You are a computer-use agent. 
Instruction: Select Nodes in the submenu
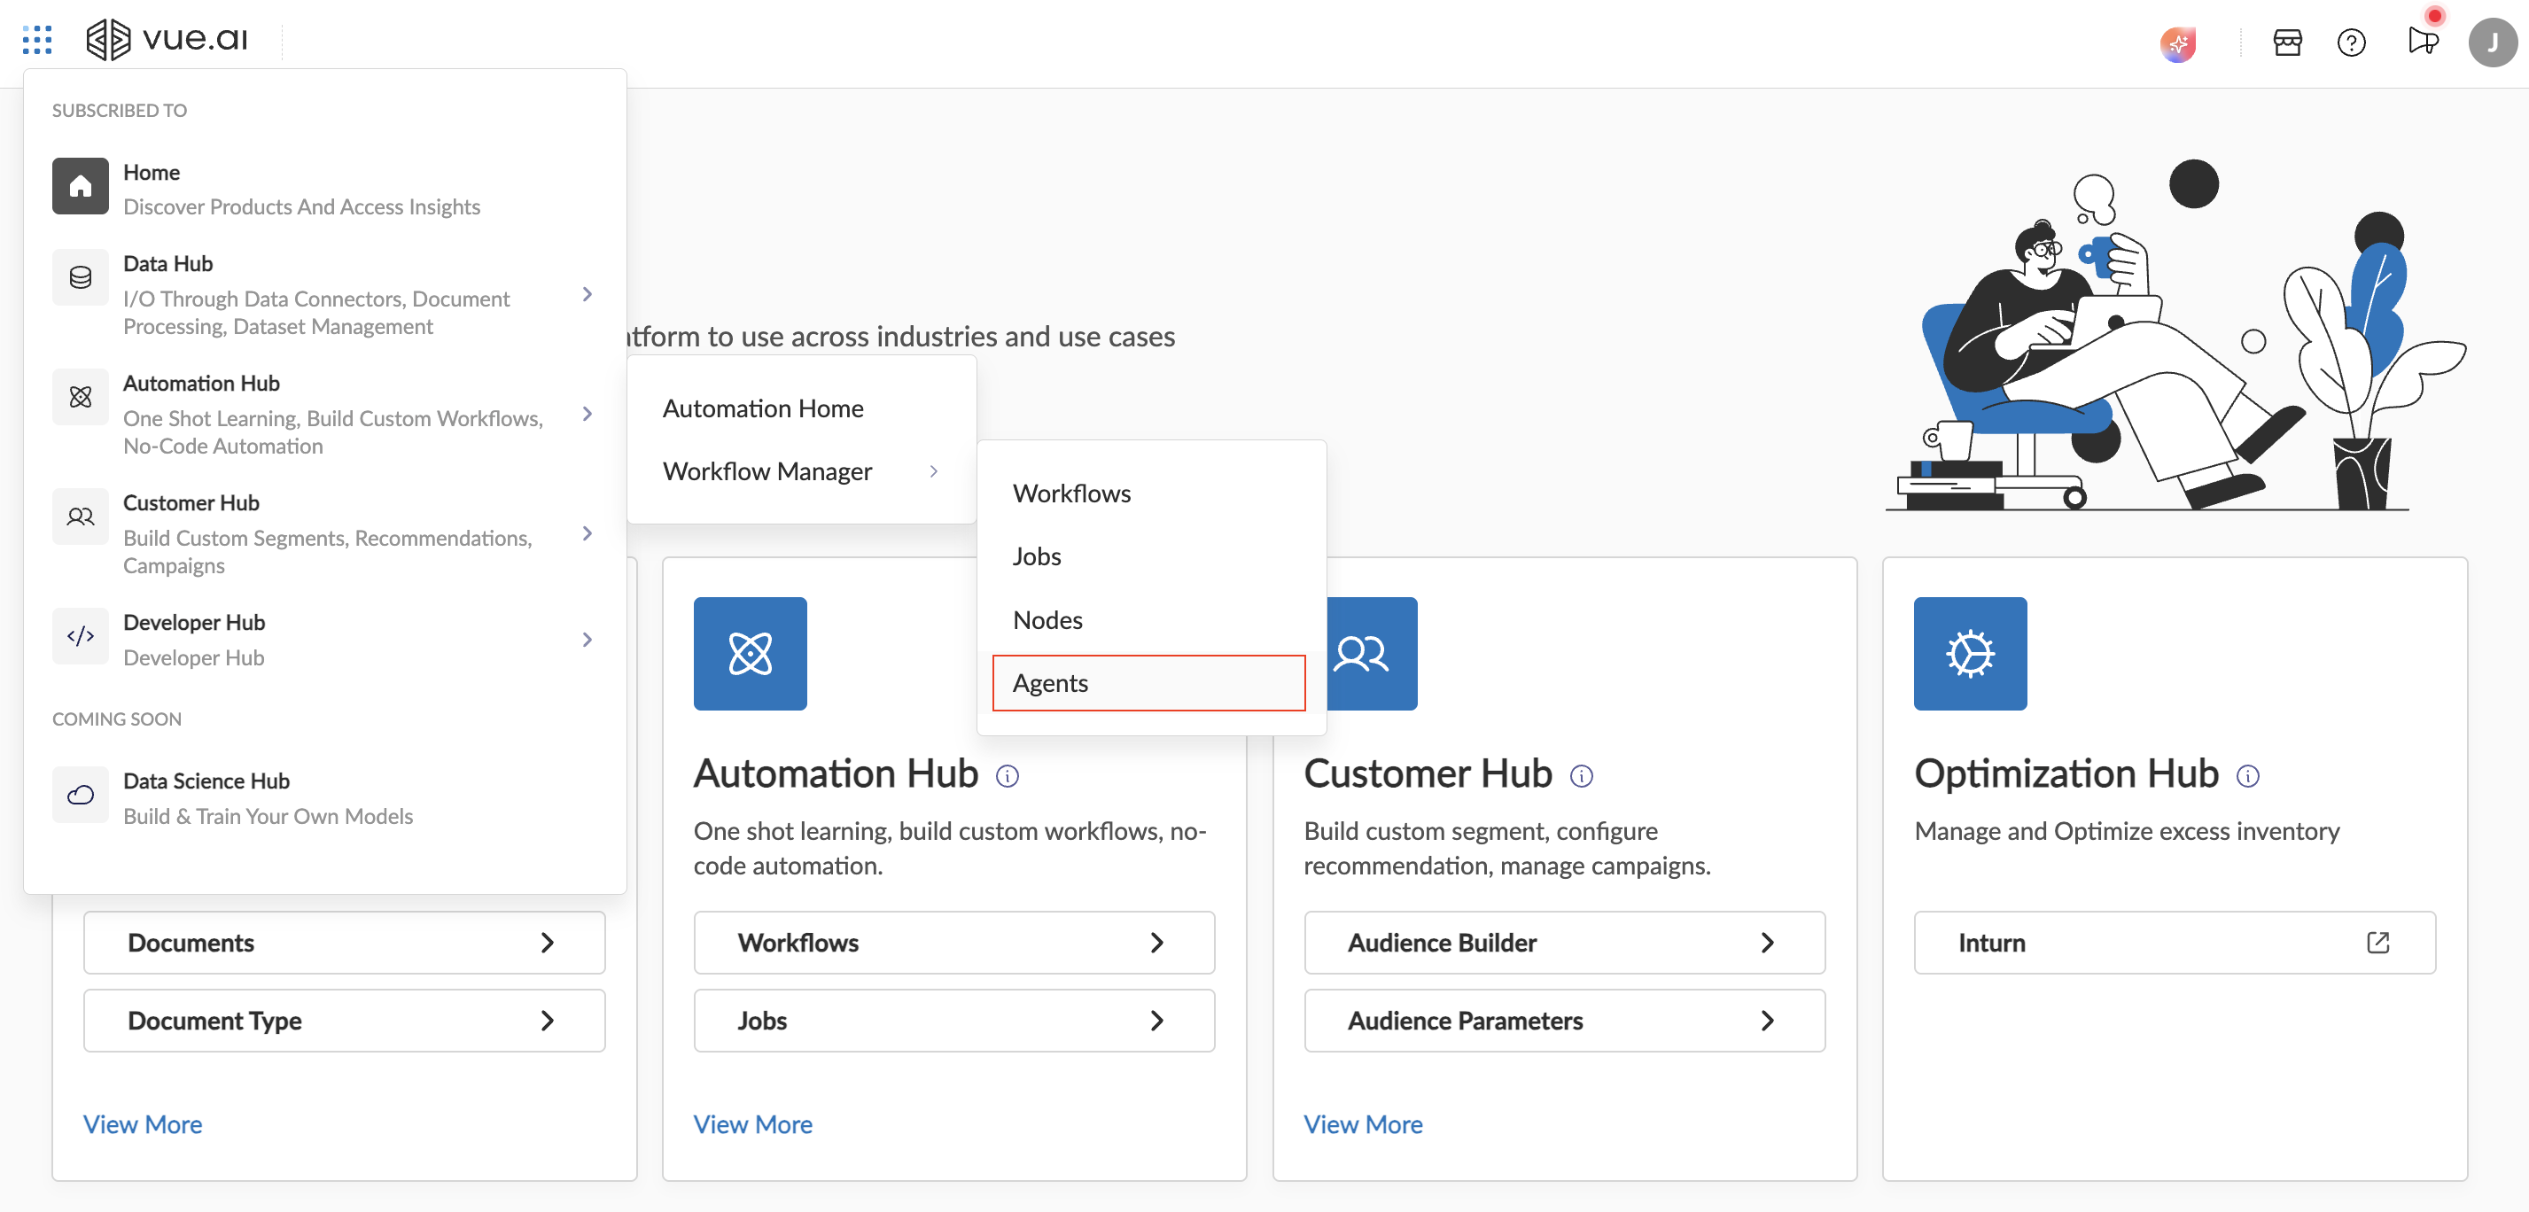coord(1047,620)
